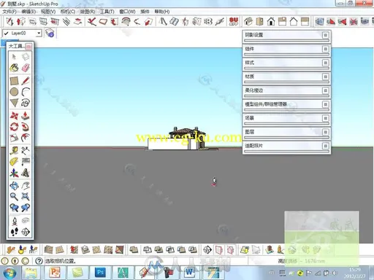This screenshot has height=280, width=374.
Task: Open the 相机(C) menu
Action: coord(68,12)
